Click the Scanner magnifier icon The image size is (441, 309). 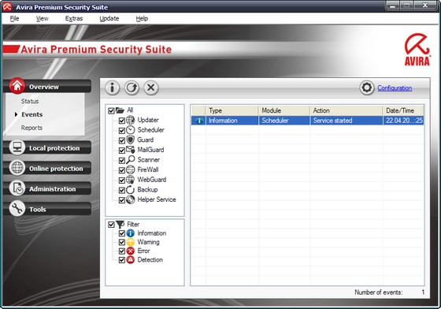(x=130, y=159)
